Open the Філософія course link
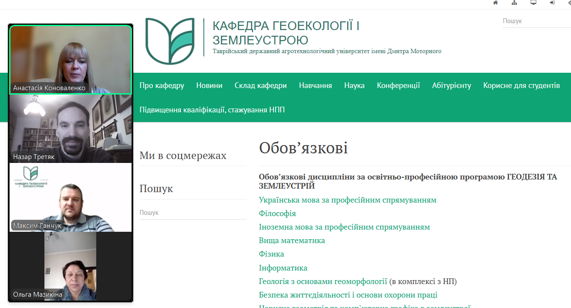 [277, 213]
